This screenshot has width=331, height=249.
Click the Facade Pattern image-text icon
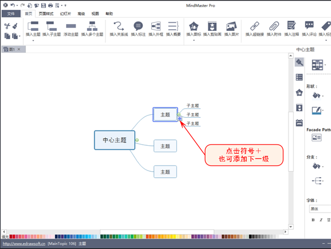coord(317,137)
